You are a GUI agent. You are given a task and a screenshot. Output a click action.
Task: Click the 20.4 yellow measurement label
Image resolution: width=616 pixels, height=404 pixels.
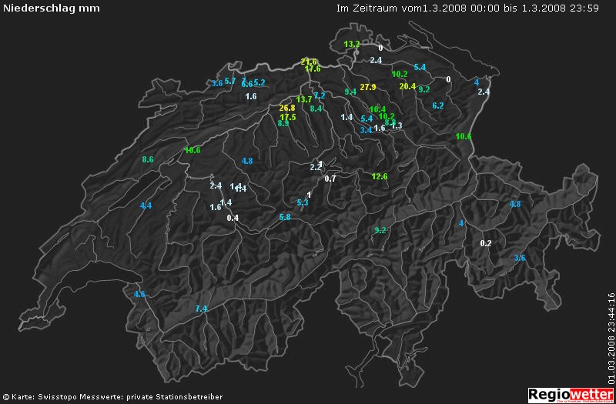coord(407,86)
